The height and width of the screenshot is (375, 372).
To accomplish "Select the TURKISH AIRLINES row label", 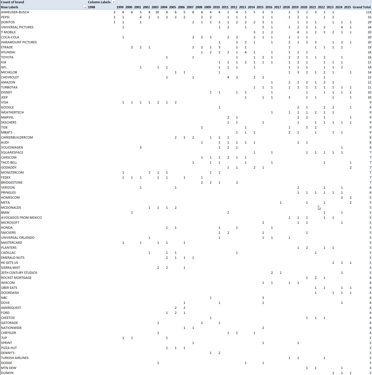I will tap(15, 358).
